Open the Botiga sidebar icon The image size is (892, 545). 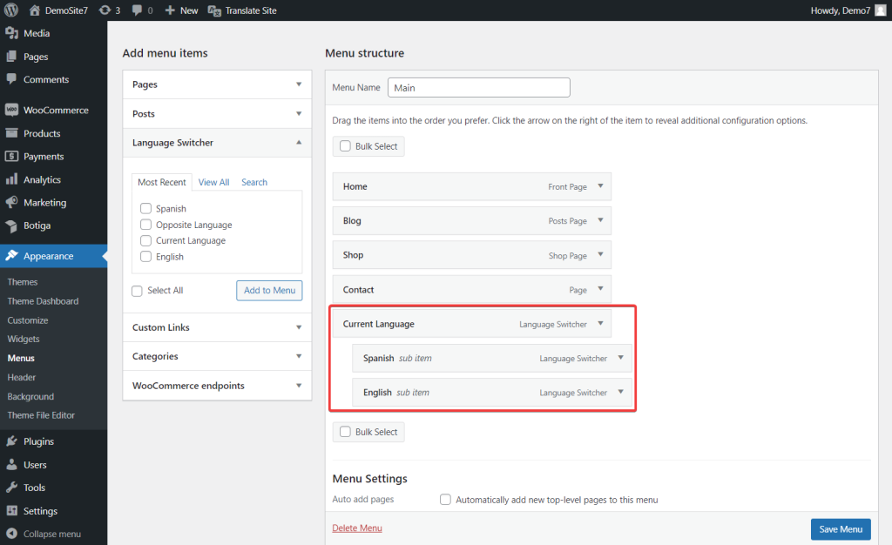(x=11, y=225)
